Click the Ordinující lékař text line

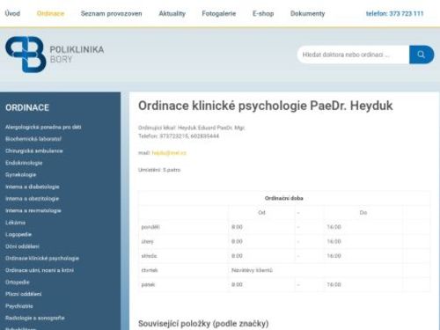click(x=192, y=128)
